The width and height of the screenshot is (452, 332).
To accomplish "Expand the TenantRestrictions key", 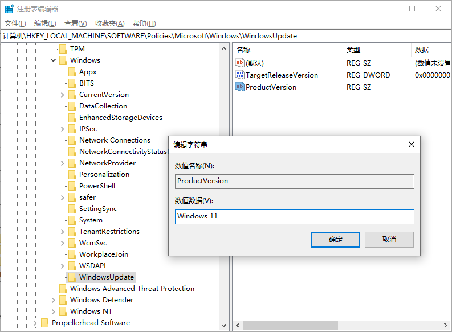I will tap(63, 232).
